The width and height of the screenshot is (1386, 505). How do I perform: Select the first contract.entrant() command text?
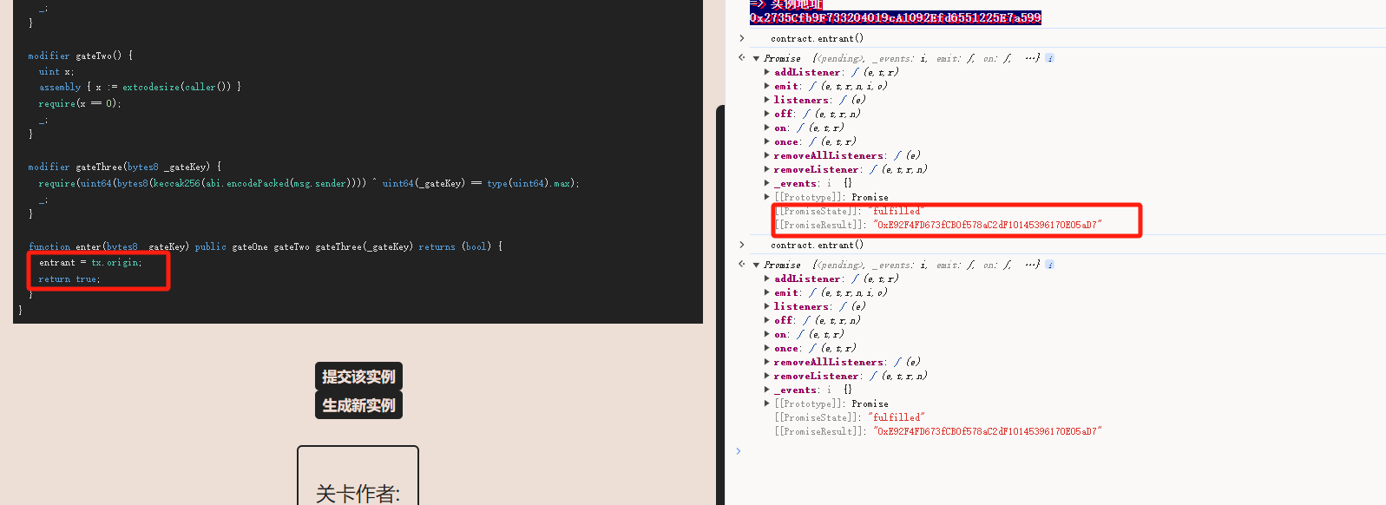[817, 38]
